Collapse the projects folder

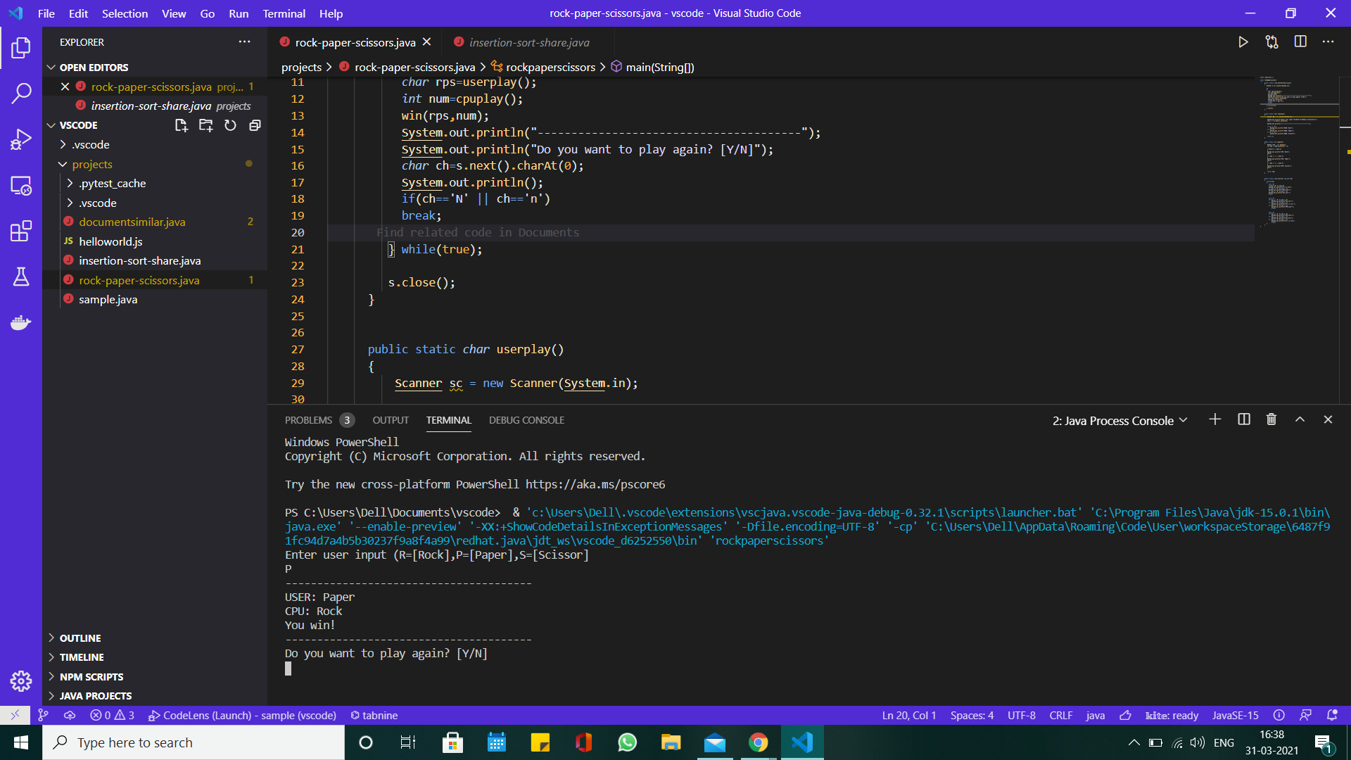(63, 164)
